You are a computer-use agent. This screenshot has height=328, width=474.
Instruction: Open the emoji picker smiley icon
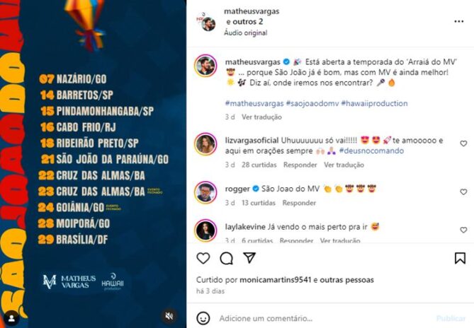[x=203, y=318]
